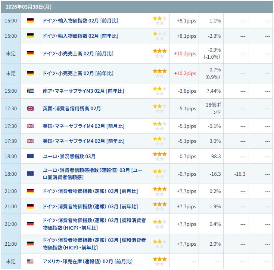Screen dimensions: 274x270
Task: Open ドイツ・小売売上高 02月 [前月比] link
Action: (x=78, y=53)
